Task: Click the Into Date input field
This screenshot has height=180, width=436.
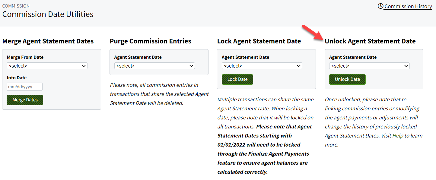Action: 24,86
